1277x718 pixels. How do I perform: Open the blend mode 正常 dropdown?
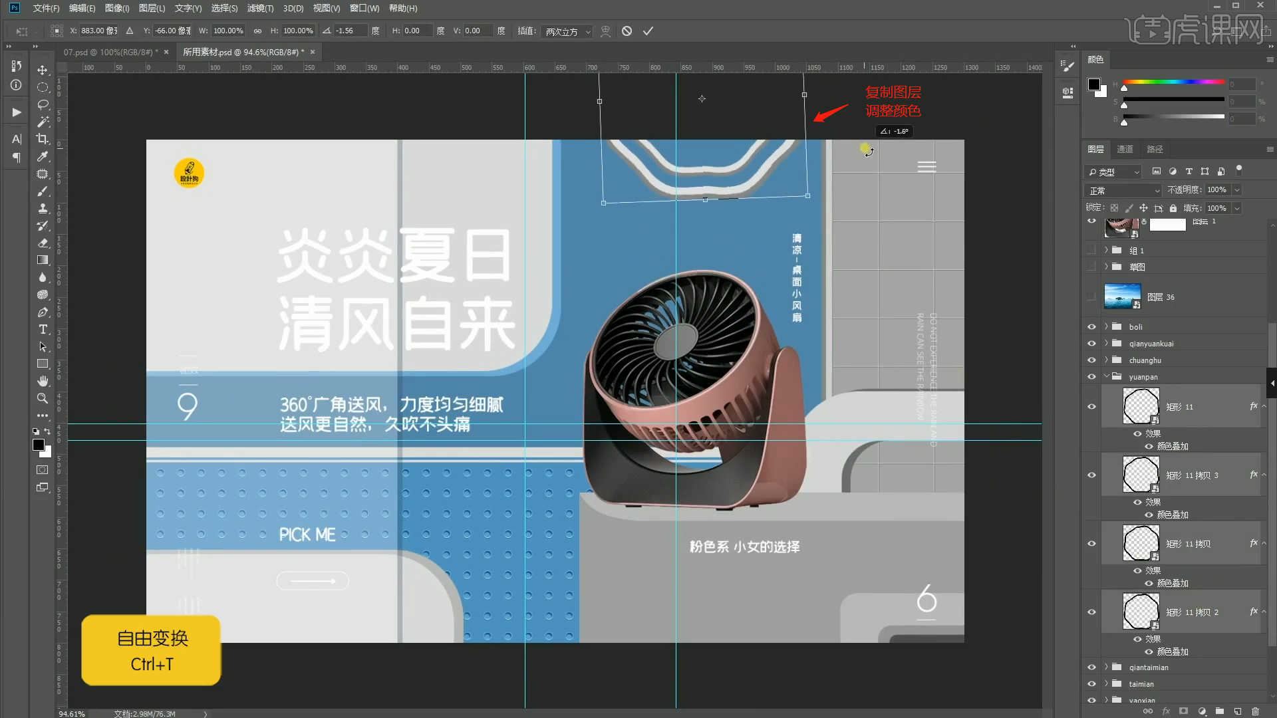[1123, 190]
